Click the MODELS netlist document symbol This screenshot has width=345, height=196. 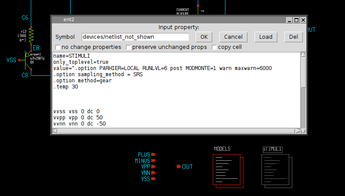pos(227,169)
